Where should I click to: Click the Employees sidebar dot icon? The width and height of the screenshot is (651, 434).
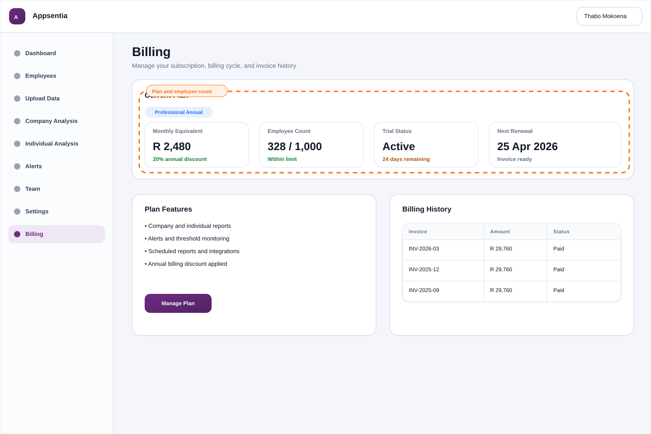pos(17,76)
